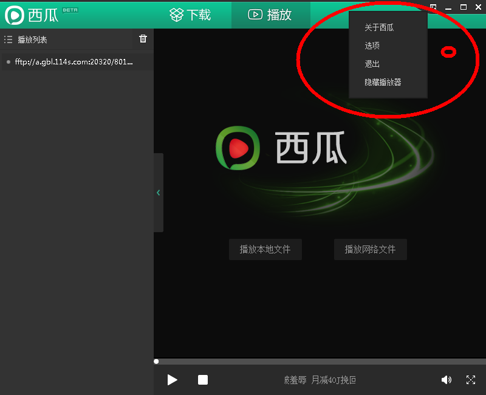The width and height of the screenshot is (486, 395).
Task: Select 关于西瓜 from the menu
Action: (x=378, y=27)
